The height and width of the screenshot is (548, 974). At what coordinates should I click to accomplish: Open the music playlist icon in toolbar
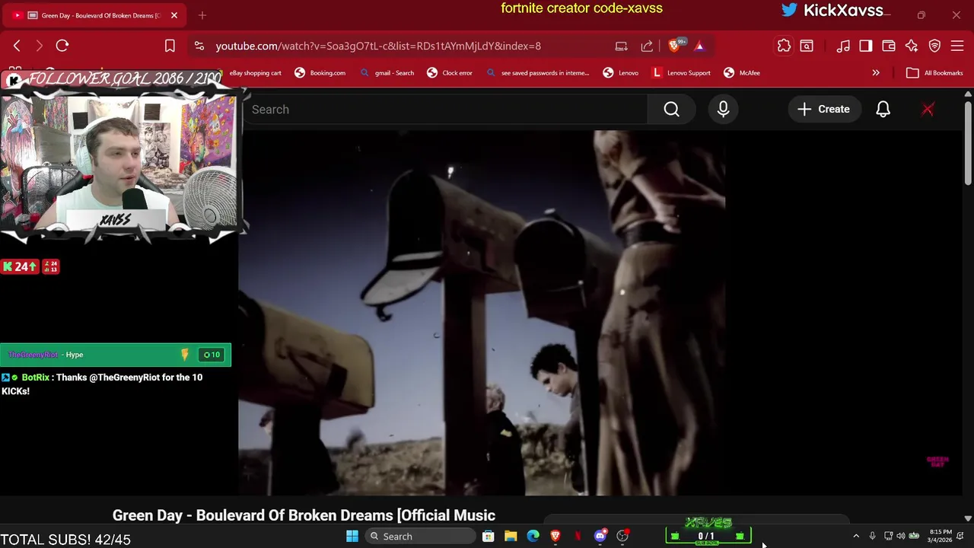coord(843,46)
